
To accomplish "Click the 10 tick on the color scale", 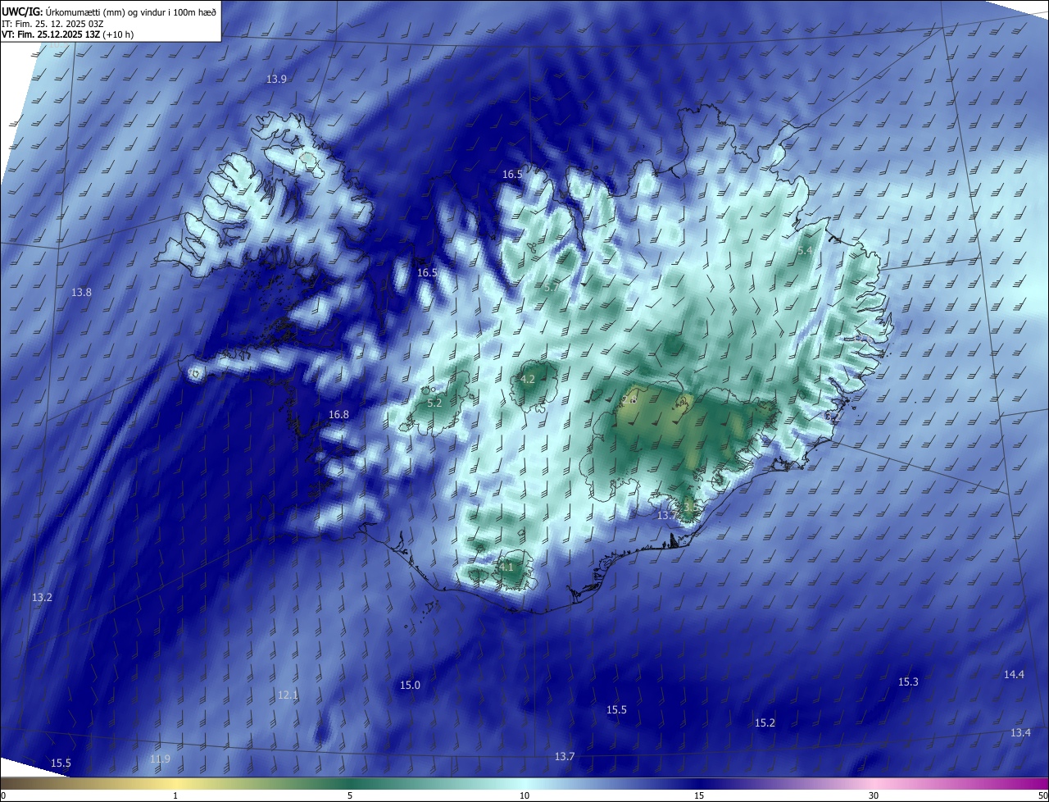I will click(x=524, y=795).
